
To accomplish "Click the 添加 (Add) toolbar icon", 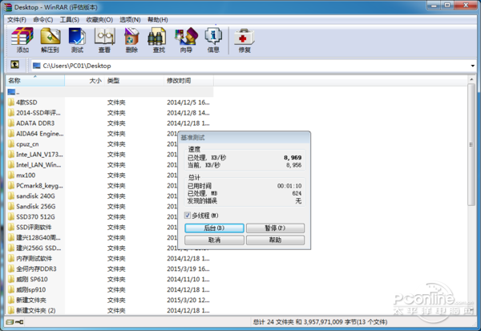I will (22, 39).
